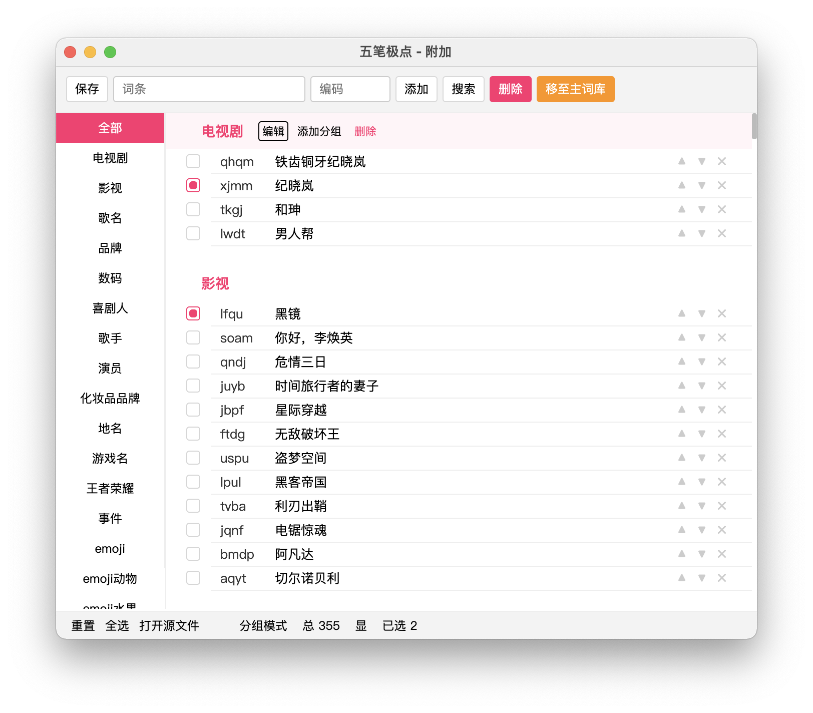This screenshot has width=813, height=713.
Task: Select 王者荣耀 in the sidebar
Action: [x=110, y=489]
